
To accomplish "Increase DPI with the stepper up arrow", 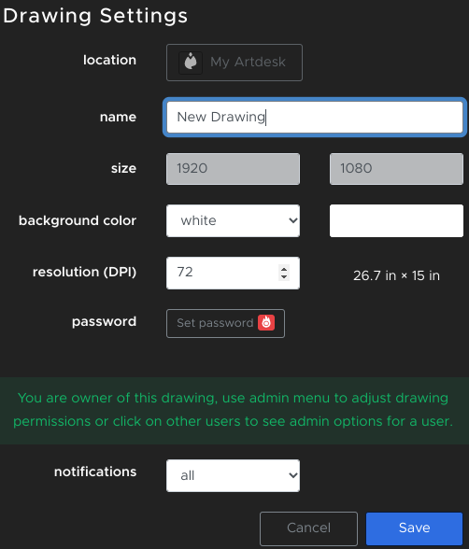I will [x=284, y=269].
